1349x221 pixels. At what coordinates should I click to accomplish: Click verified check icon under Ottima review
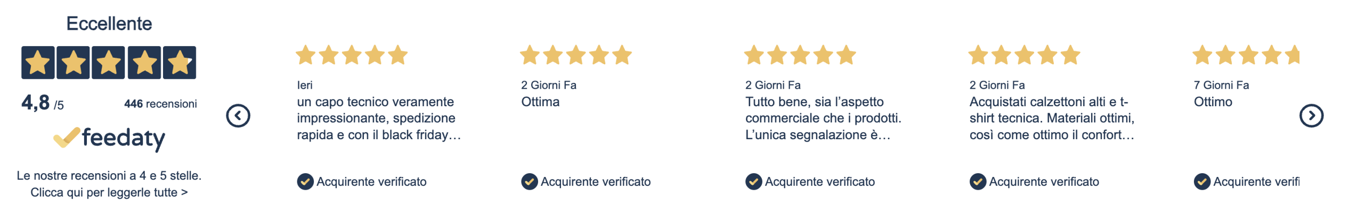529,182
